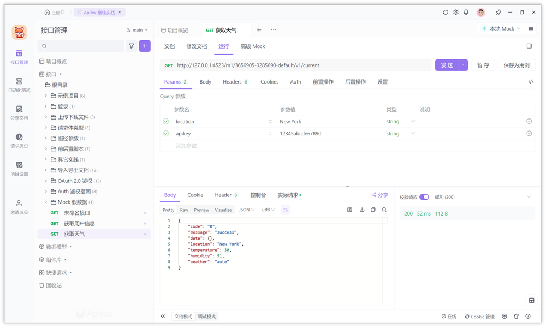The height and width of the screenshot is (328, 546).
Task: Open the 高级 Mock tab
Action: click(252, 46)
